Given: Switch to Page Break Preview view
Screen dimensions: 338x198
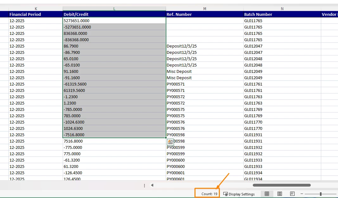Looking at the screenshot, I should pos(292,194).
